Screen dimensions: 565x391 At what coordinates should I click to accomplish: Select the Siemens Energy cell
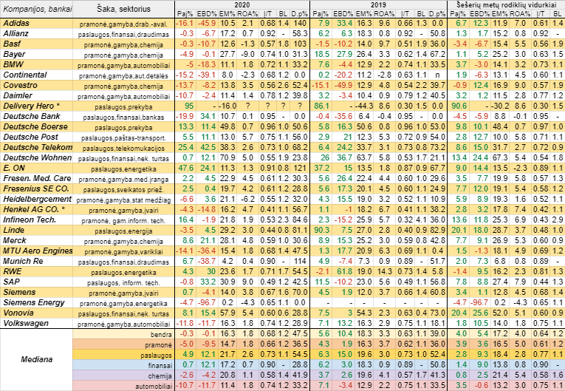tap(37, 303)
